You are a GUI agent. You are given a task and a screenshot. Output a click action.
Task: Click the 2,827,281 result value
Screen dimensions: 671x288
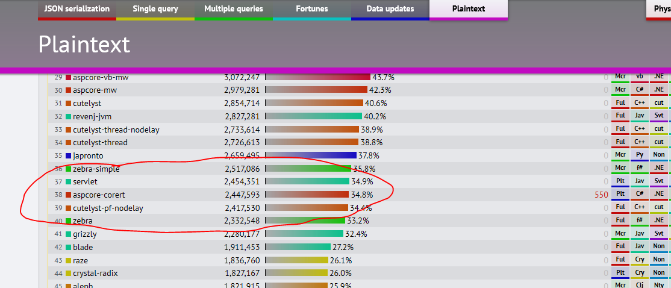[x=242, y=116]
